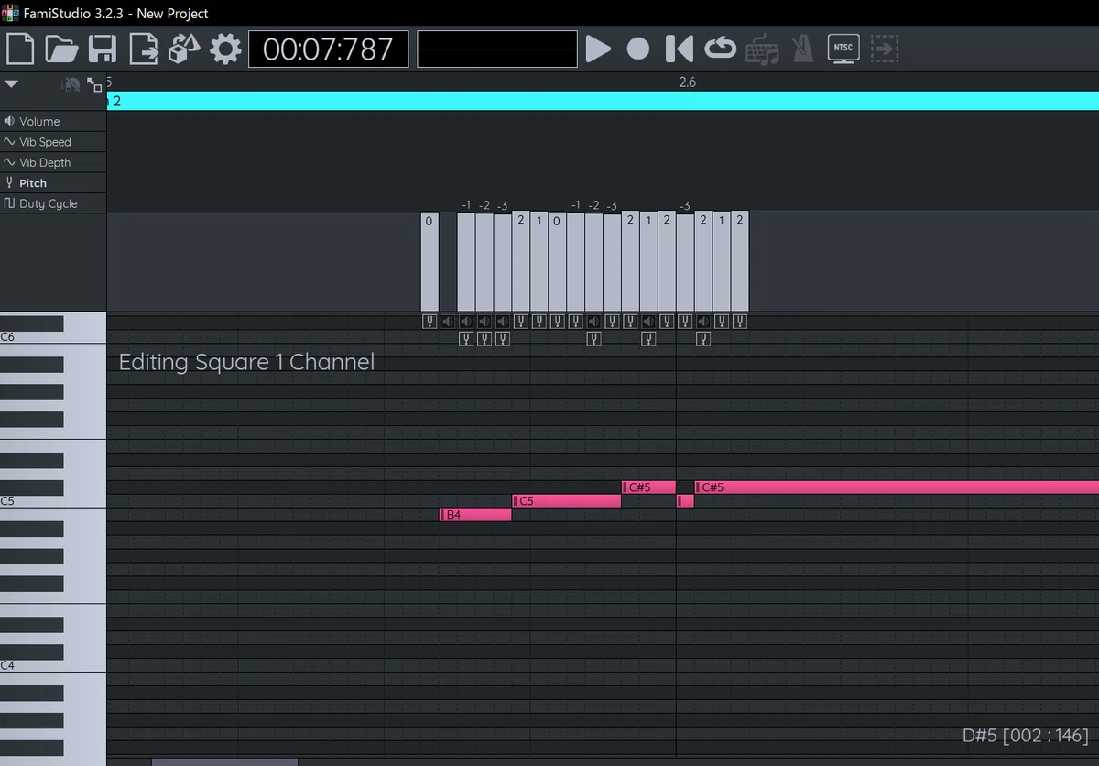This screenshot has width=1099, height=766.
Task: Create a new project with the blank page icon
Action: coord(20,49)
